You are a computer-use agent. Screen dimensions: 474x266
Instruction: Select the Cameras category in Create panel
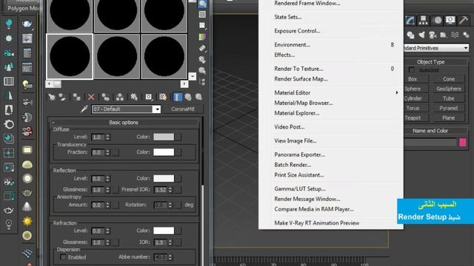(433, 35)
